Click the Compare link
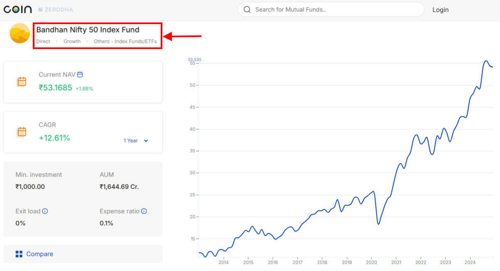Image resolution: width=500 pixels, height=271 pixels. (39, 254)
